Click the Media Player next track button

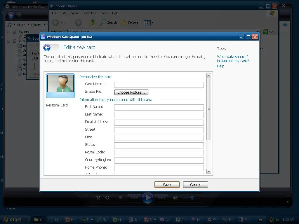coord(161,198)
